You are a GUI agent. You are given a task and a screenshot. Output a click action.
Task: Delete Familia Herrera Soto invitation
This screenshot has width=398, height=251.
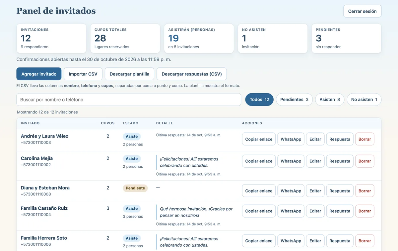[x=365, y=241]
